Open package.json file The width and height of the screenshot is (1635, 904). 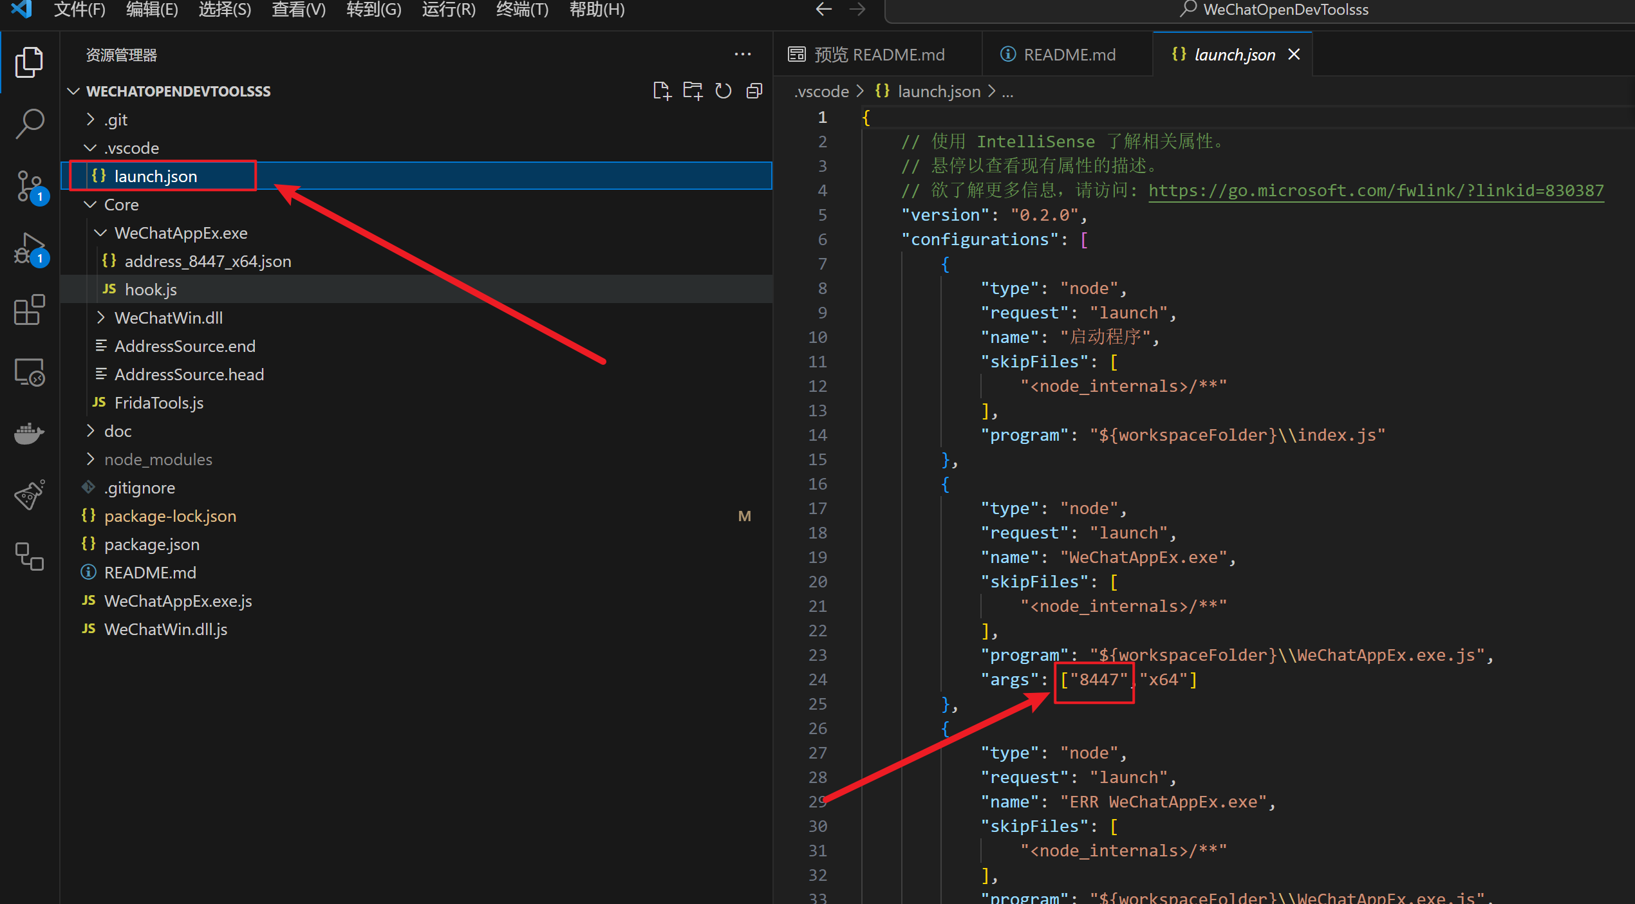click(x=417, y=544)
